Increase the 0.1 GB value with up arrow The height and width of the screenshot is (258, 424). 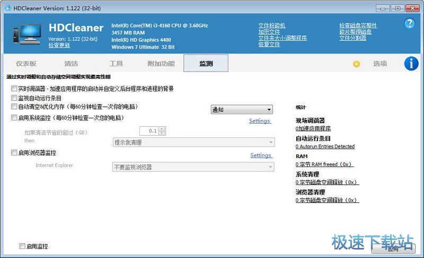pyautogui.click(x=162, y=128)
